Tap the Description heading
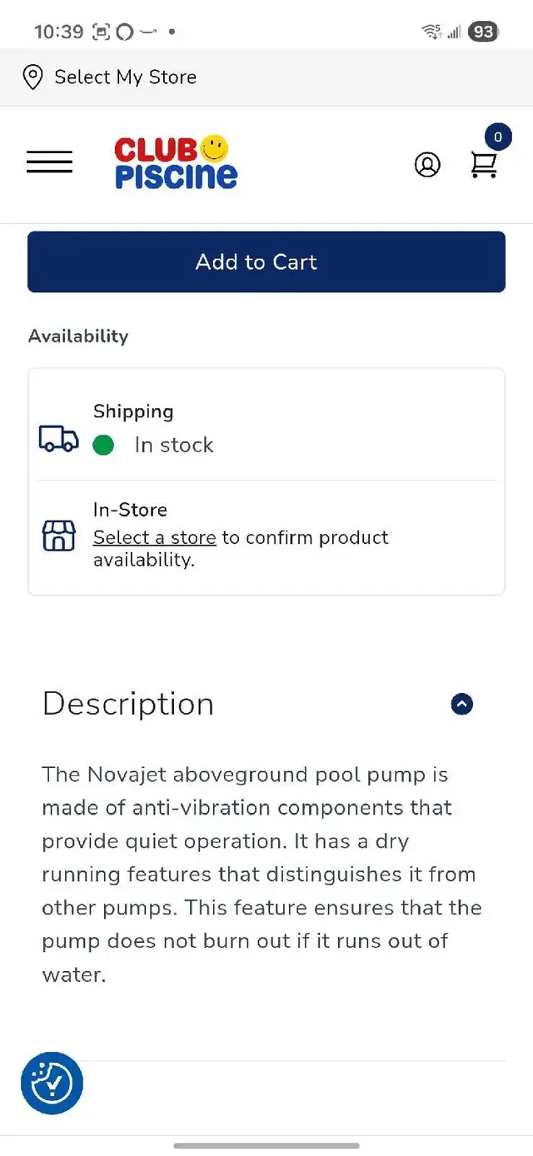533x1156 pixels. point(128,705)
